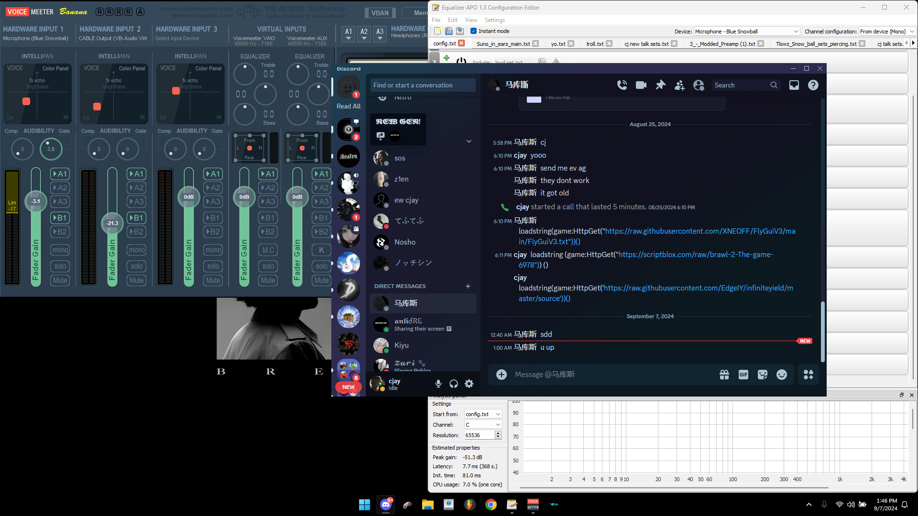The image size is (918, 516).
Task: Open pinned messages in the Discord header
Action: (x=660, y=85)
